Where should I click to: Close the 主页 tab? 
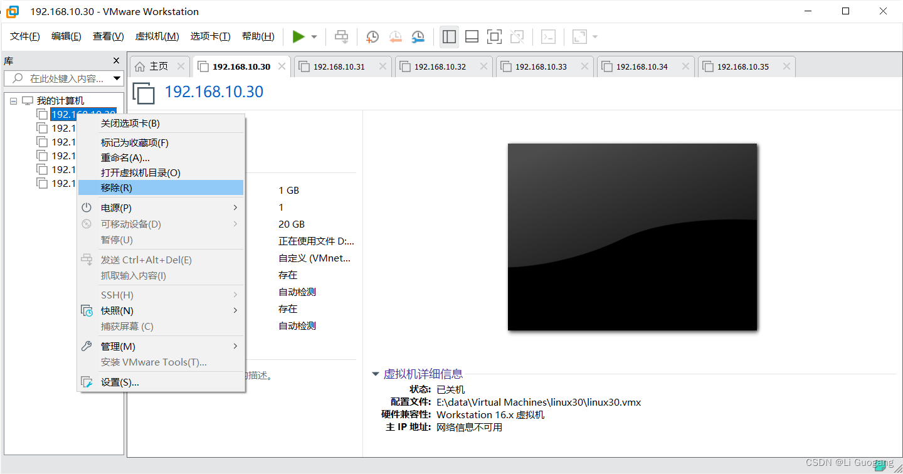pos(181,66)
